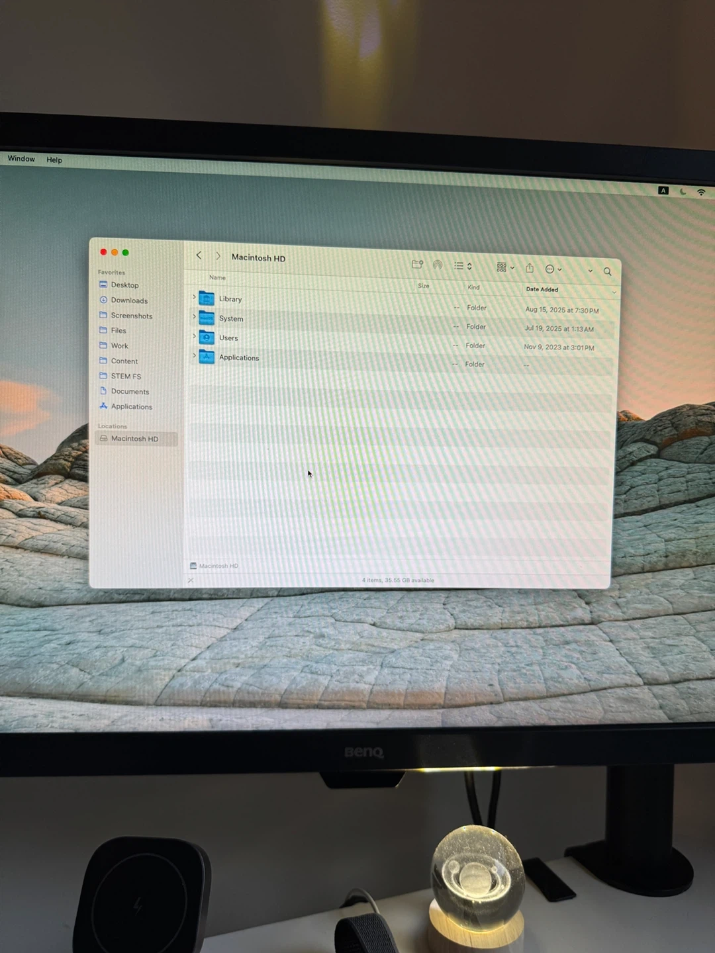
Task: Open the Window menu
Action: click(x=21, y=159)
